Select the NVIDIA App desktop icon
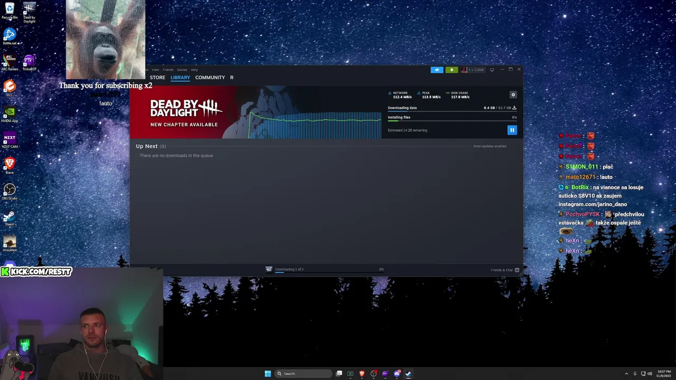676x380 pixels. 10,113
